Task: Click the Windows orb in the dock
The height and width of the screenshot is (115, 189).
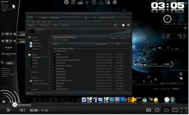Action: pyautogui.click(x=173, y=100)
